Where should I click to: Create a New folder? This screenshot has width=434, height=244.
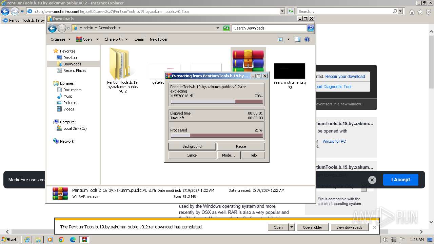point(159,39)
